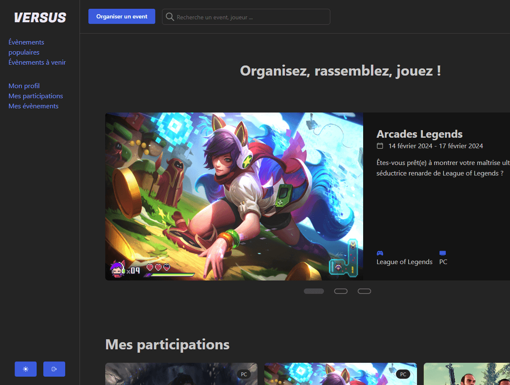The height and width of the screenshot is (385, 510).
Task: Open the third participation card with armed man
Action: [x=467, y=374]
